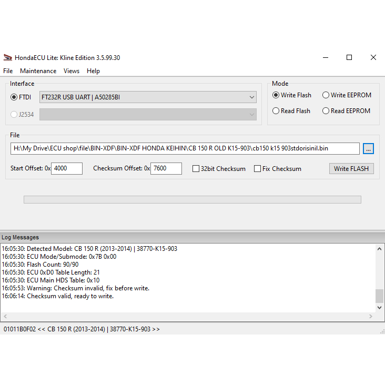
Task: Maximize the HondaECU window
Action: pos(349,58)
